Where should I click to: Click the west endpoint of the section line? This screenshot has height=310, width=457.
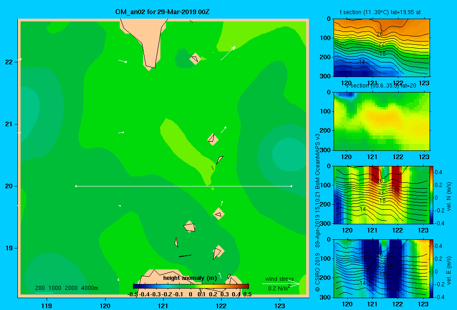tap(76, 186)
